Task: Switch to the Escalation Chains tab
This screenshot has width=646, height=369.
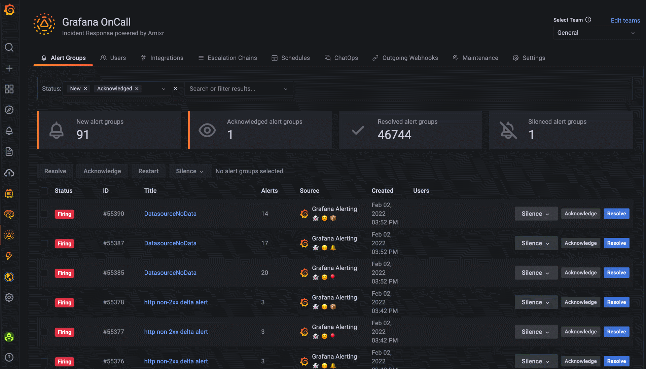Action: [227, 58]
